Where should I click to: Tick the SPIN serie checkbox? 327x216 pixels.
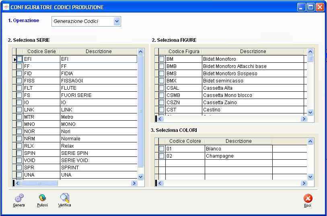(19, 153)
